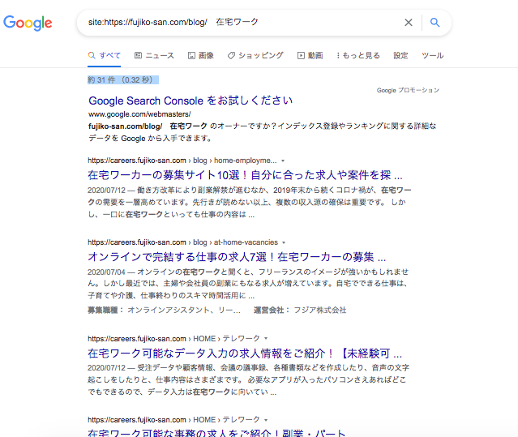Open the Google Search Console をお試しください link
Screen dimensions: 518x437
191,101
